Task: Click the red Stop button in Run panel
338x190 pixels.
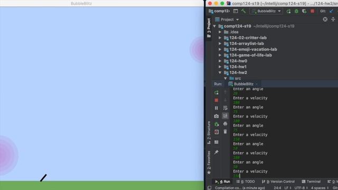Action: click(217, 100)
